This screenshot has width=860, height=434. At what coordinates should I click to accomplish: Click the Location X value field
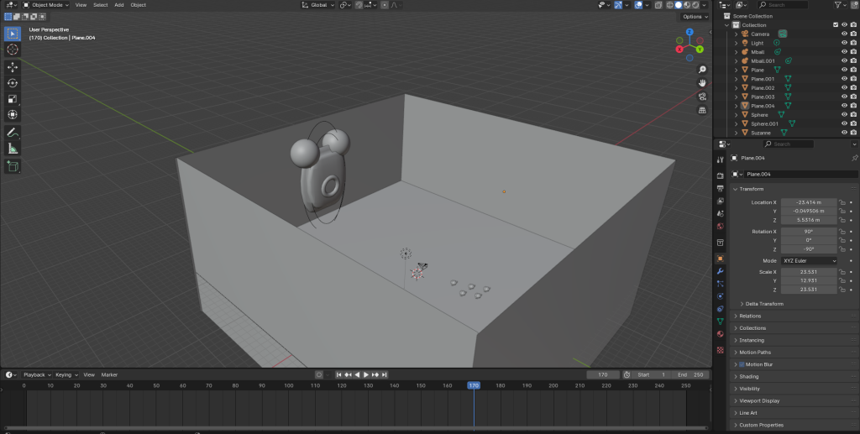point(809,202)
